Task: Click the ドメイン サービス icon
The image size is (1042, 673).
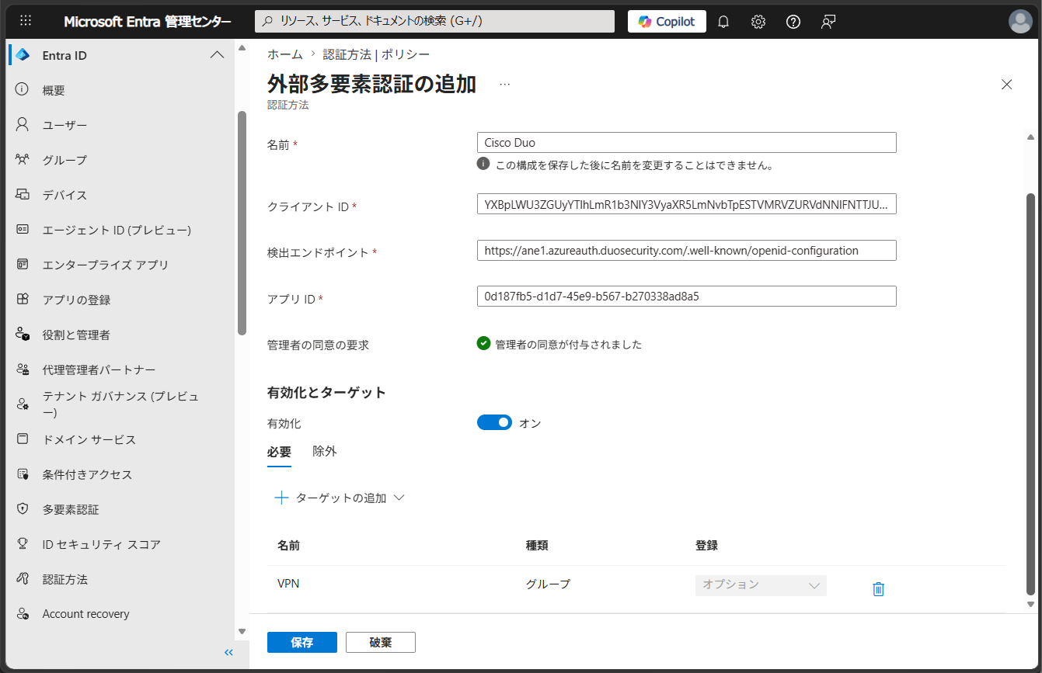Action: coord(23,439)
